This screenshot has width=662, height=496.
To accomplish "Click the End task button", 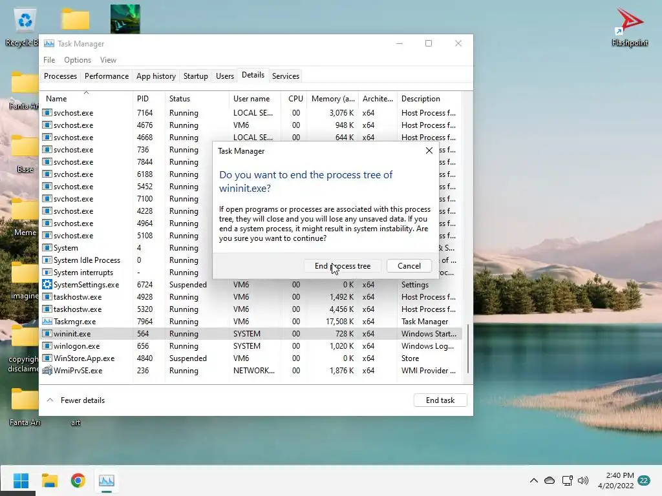I will tap(440, 400).
